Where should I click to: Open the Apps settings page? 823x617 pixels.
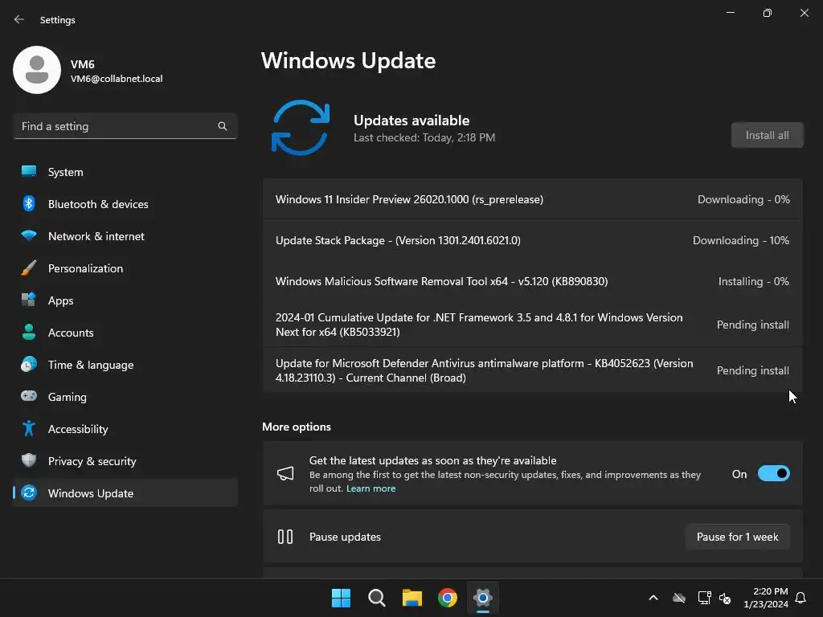pos(125,300)
